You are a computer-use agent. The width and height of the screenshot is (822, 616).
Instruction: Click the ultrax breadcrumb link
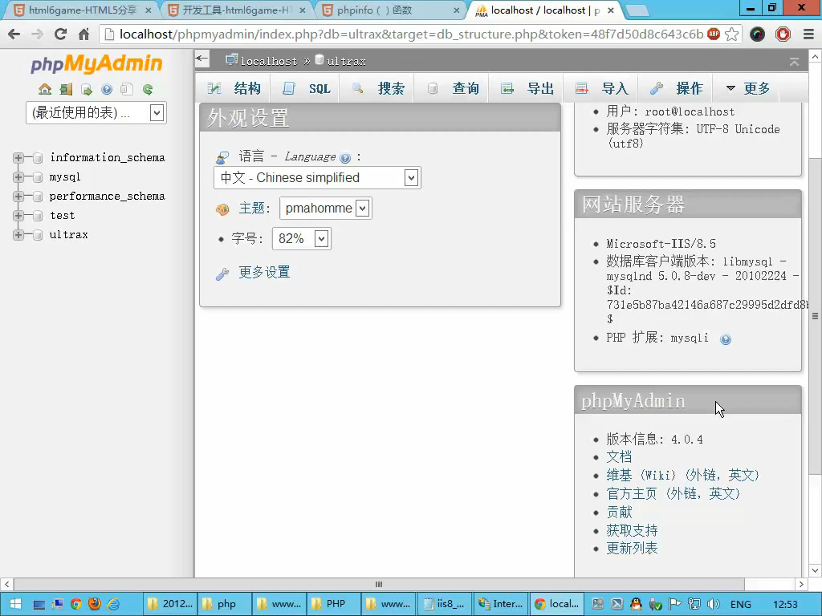pos(346,61)
